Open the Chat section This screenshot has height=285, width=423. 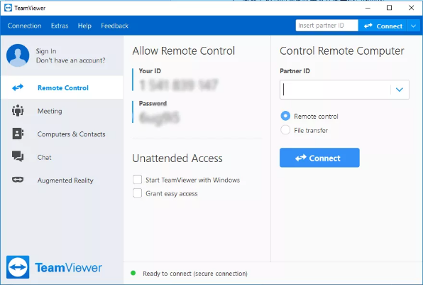pos(62,157)
